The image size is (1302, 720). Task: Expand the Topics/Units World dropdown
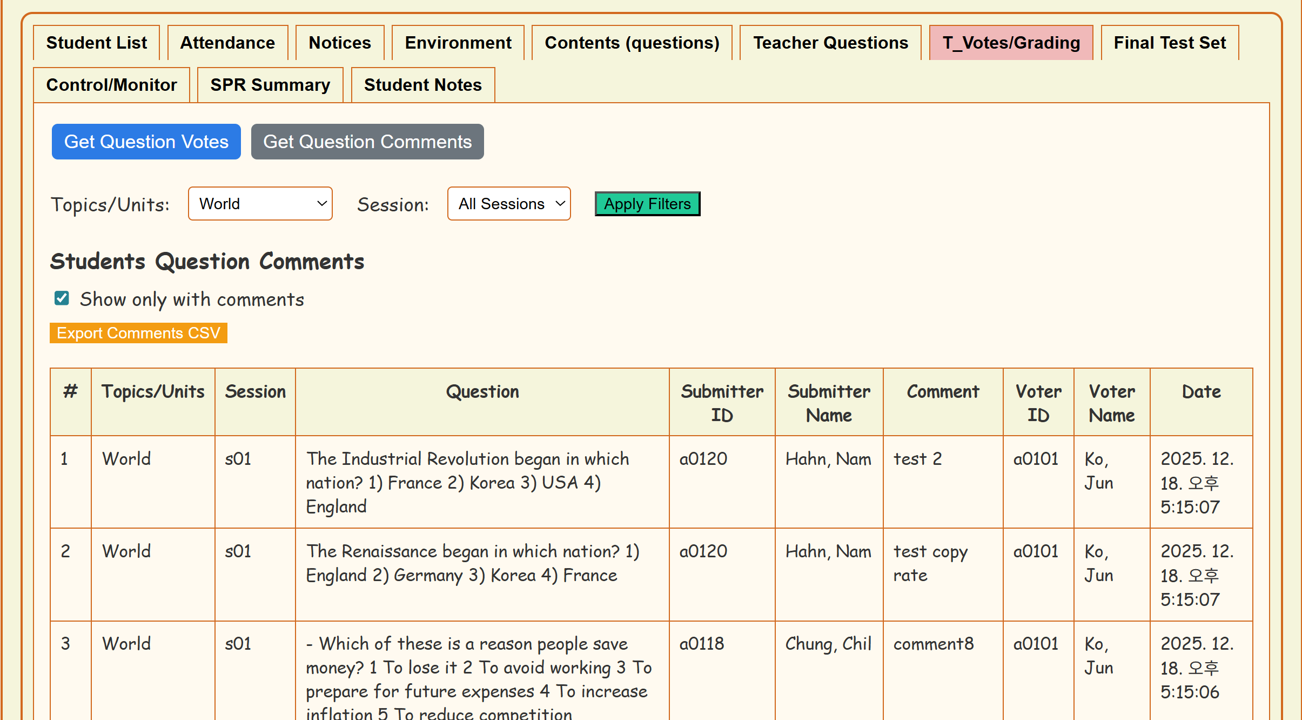pos(260,204)
